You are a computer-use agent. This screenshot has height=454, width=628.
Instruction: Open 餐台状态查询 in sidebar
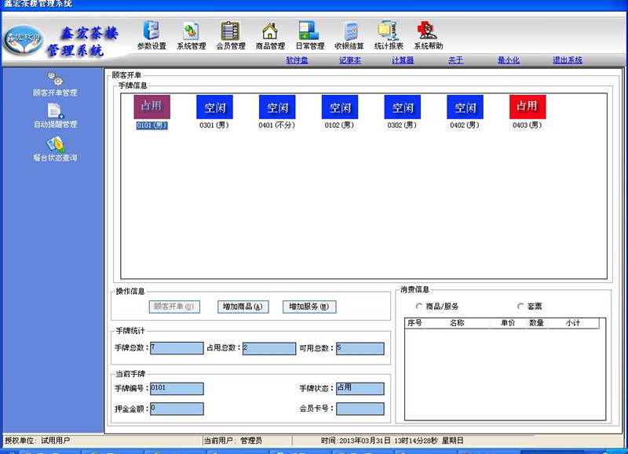tap(55, 149)
